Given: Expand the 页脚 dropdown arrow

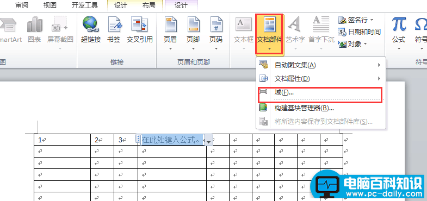Looking at the screenshot, I should tap(193, 49).
